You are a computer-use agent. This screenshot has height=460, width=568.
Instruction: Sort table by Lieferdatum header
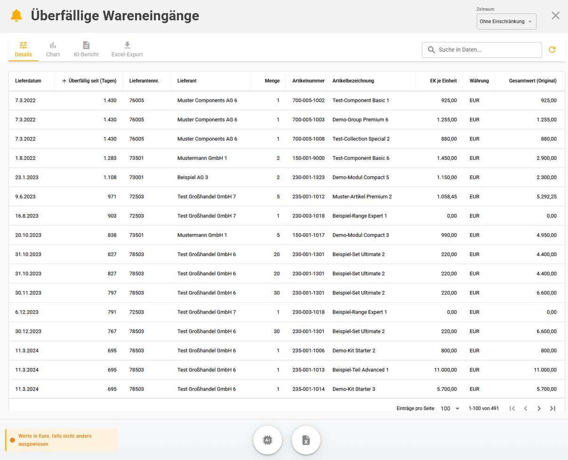[28, 81]
